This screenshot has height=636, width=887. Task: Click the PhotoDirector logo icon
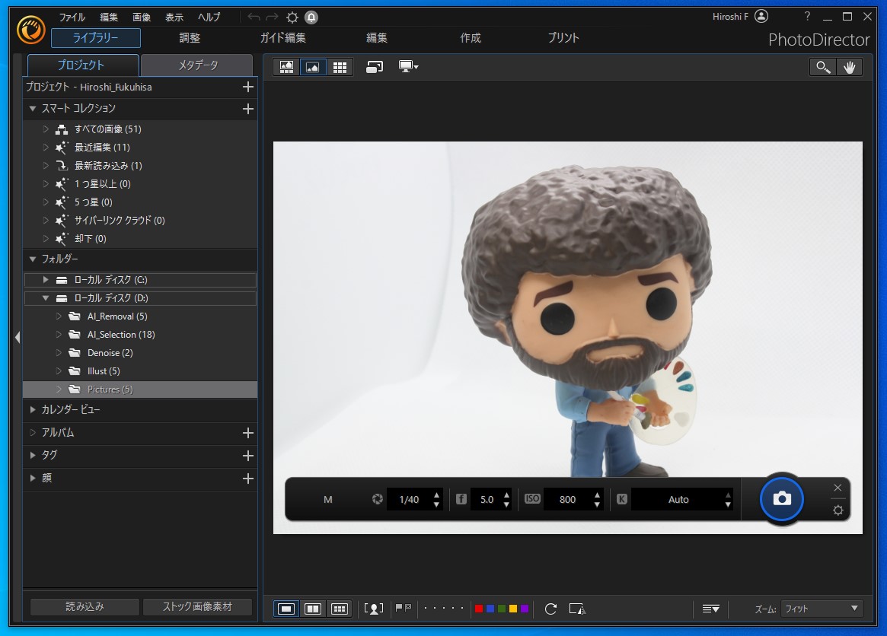tap(30, 30)
